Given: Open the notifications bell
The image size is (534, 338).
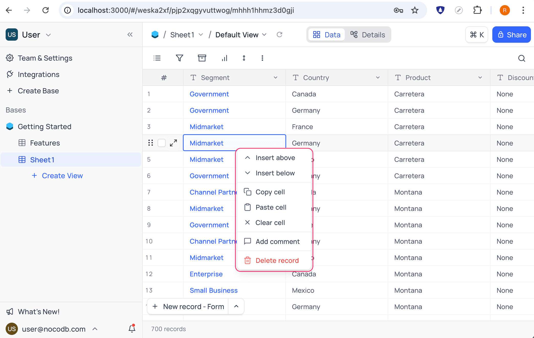Looking at the screenshot, I should pos(132,329).
